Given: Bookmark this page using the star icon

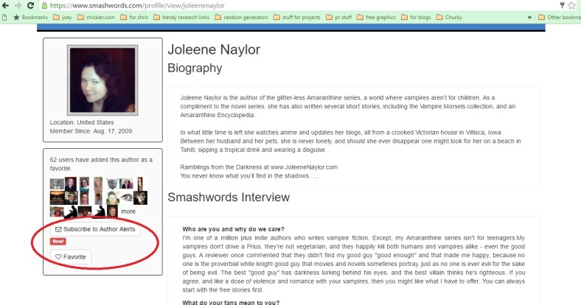Looking at the screenshot, I should pyautogui.click(x=572, y=5).
